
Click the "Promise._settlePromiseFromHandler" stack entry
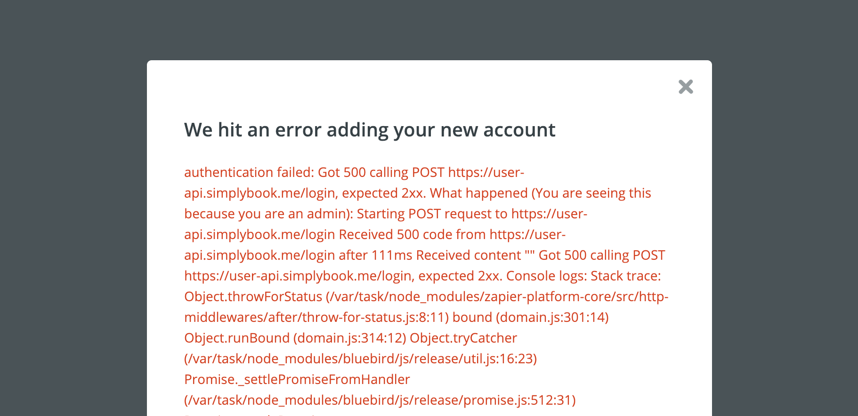pyautogui.click(x=297, y=379)
